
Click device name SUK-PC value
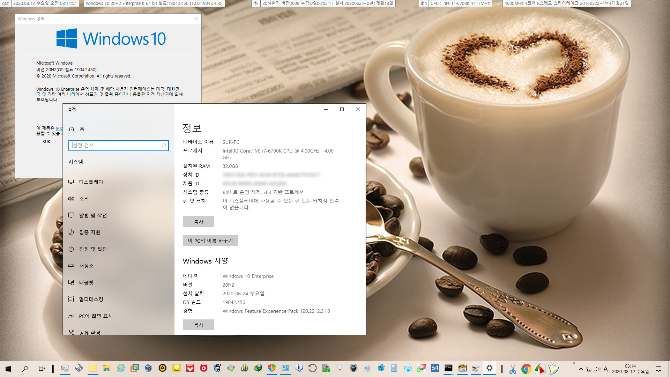(231, 142)
